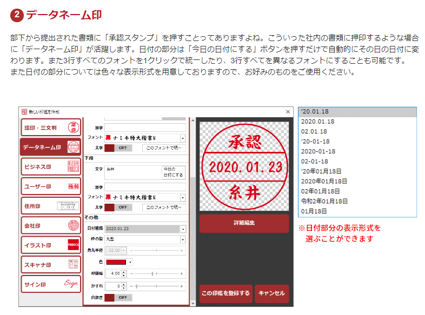Select 令和2年01月18日 in the date format list
Image resolution: width=425 pixels, height=315 pixels.
pos(324,201)
